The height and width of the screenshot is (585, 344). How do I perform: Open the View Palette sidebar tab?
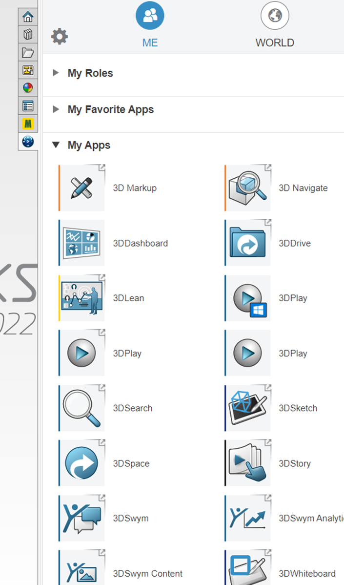28,70
